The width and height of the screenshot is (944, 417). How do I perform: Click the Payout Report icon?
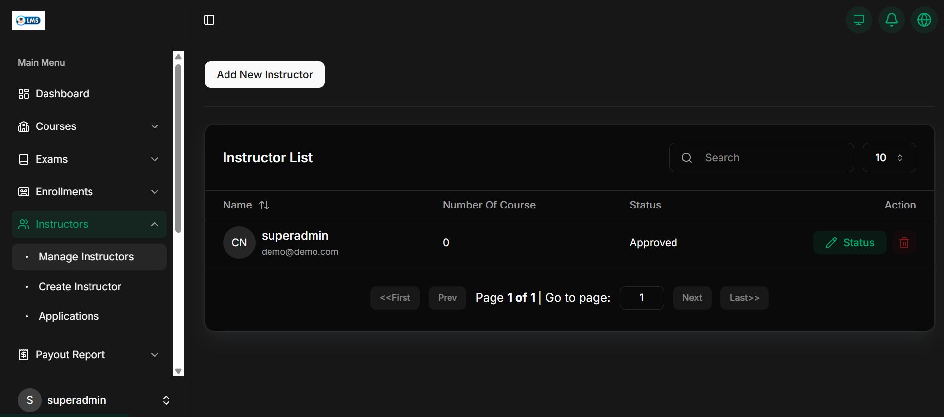click(x=24, y=355)
